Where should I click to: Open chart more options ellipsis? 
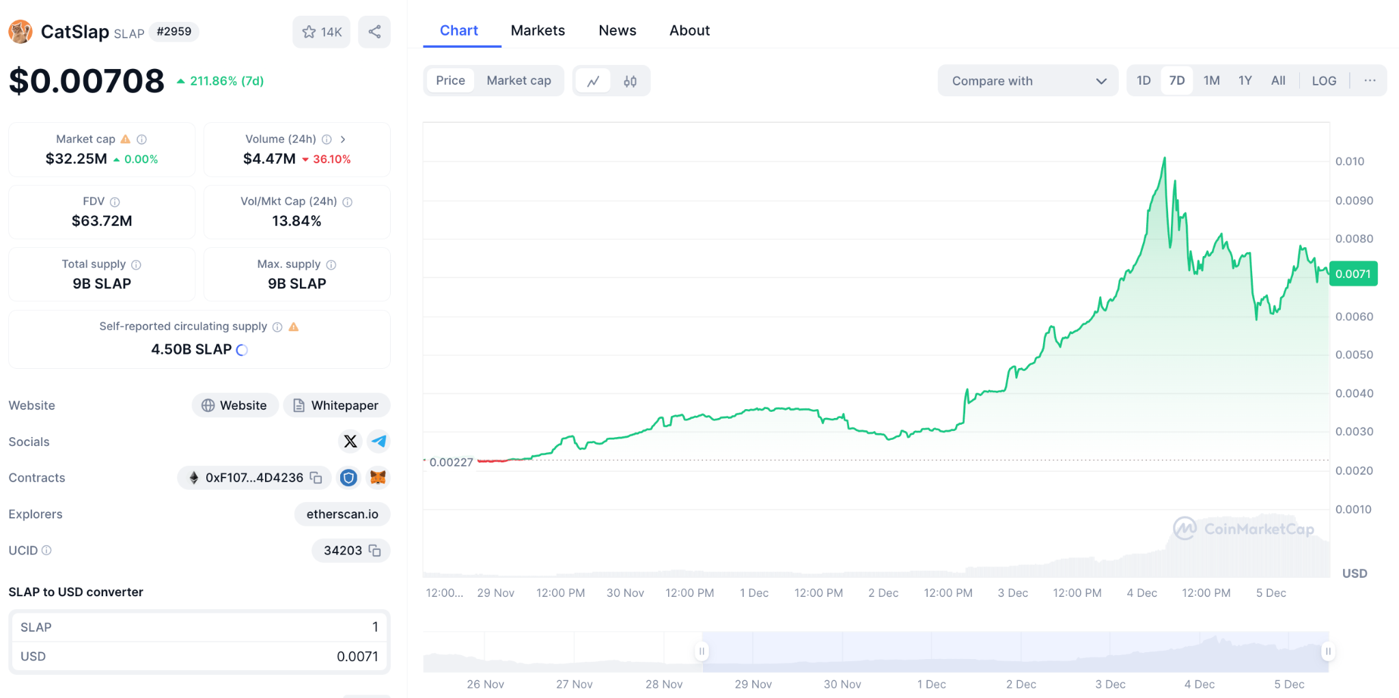(1370, 81)
